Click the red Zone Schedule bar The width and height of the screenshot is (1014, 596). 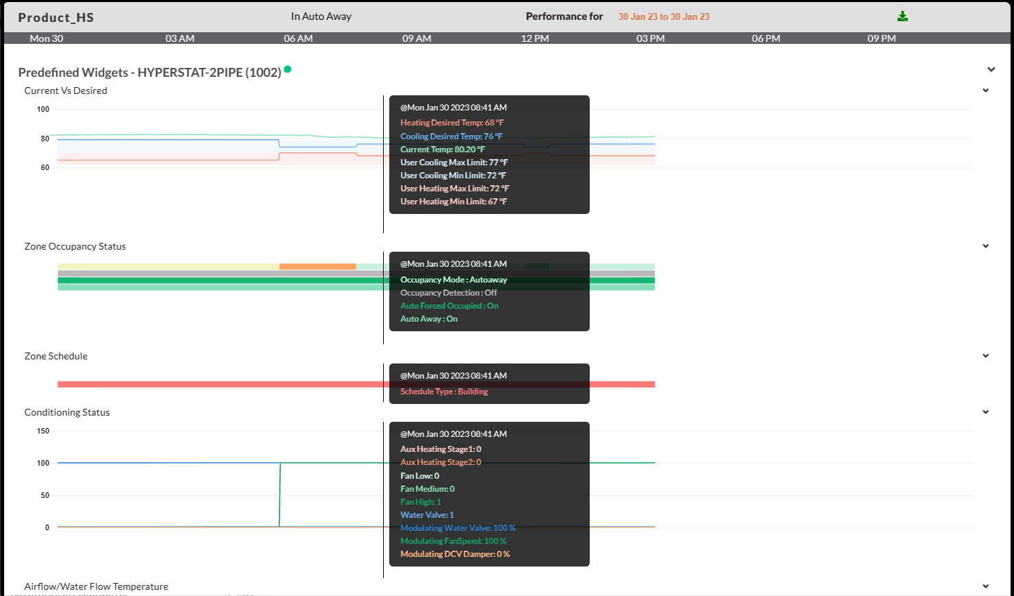(x=220, y=385)
